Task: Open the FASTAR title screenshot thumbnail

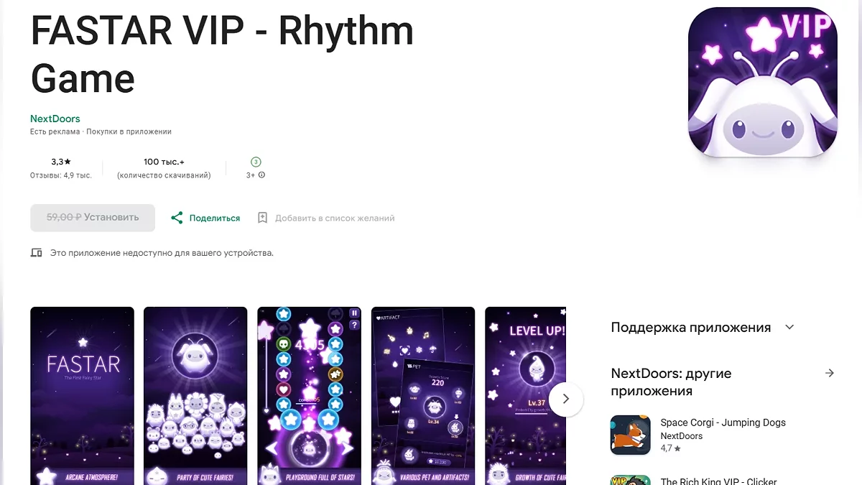Action: coord(82,396)
